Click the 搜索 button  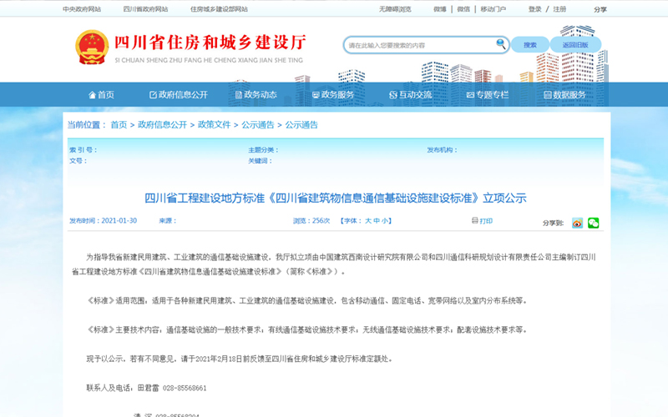click(x=530, y=45)
